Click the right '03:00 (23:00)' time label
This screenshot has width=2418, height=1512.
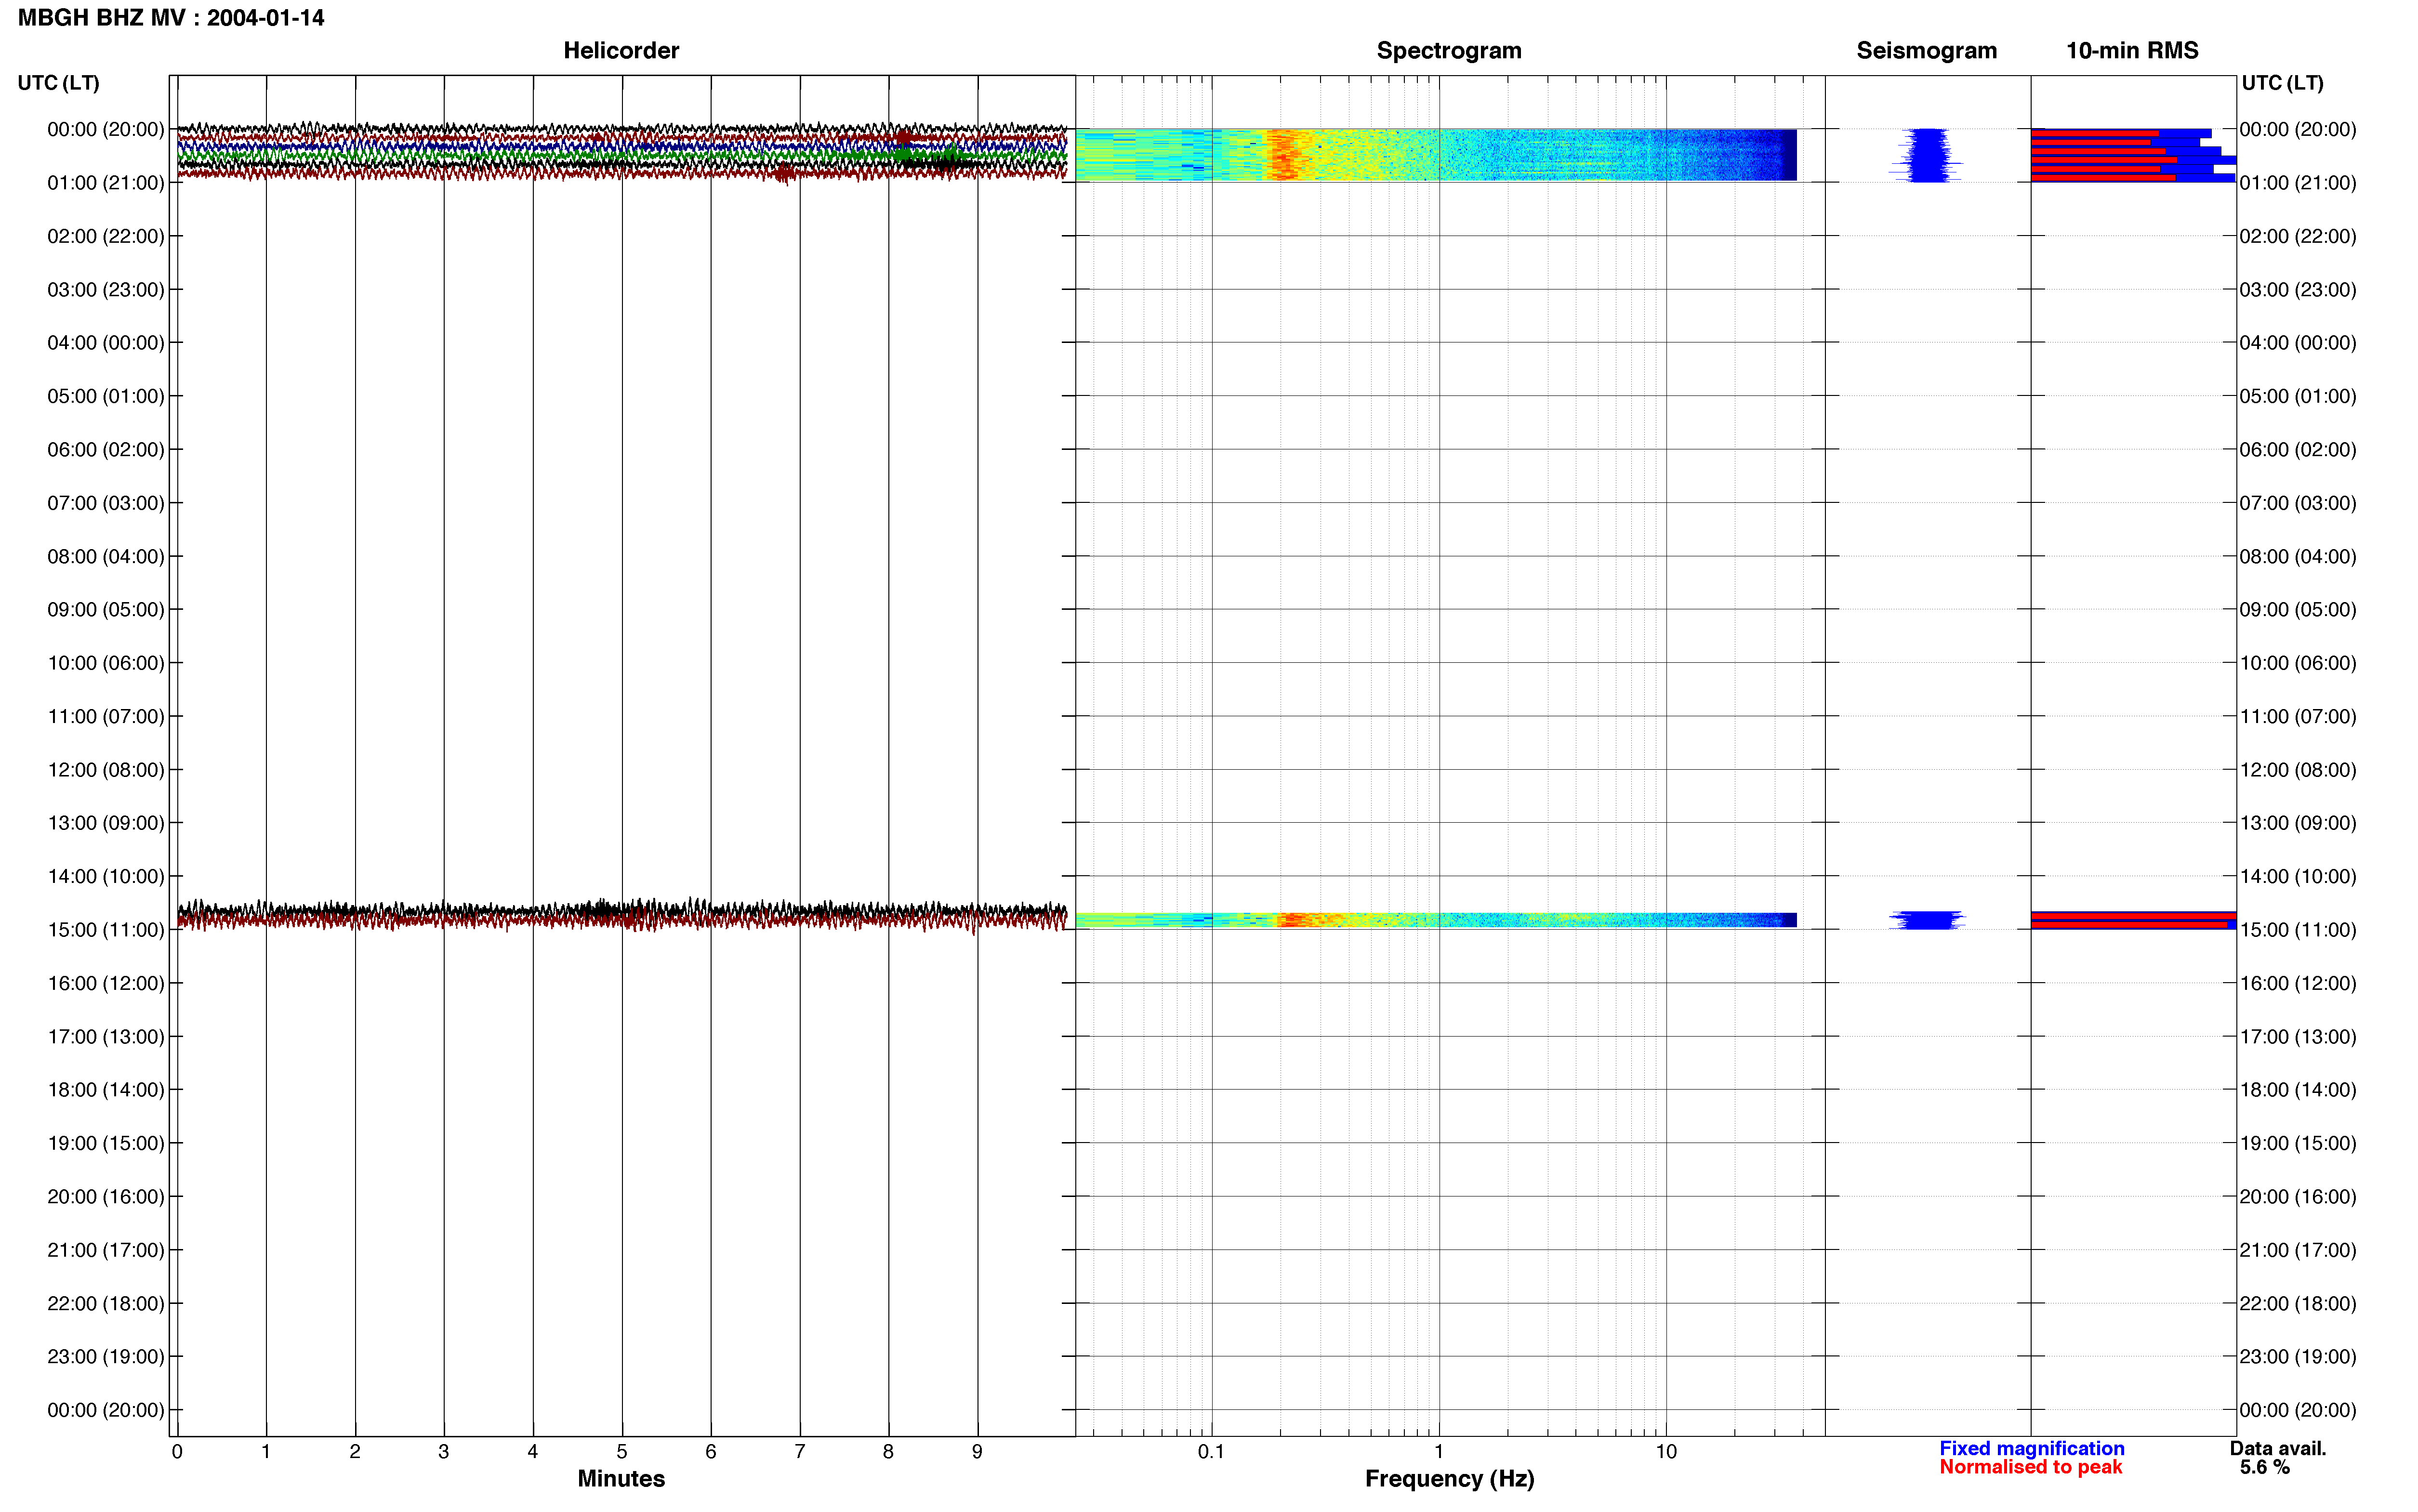(2298, 290)
